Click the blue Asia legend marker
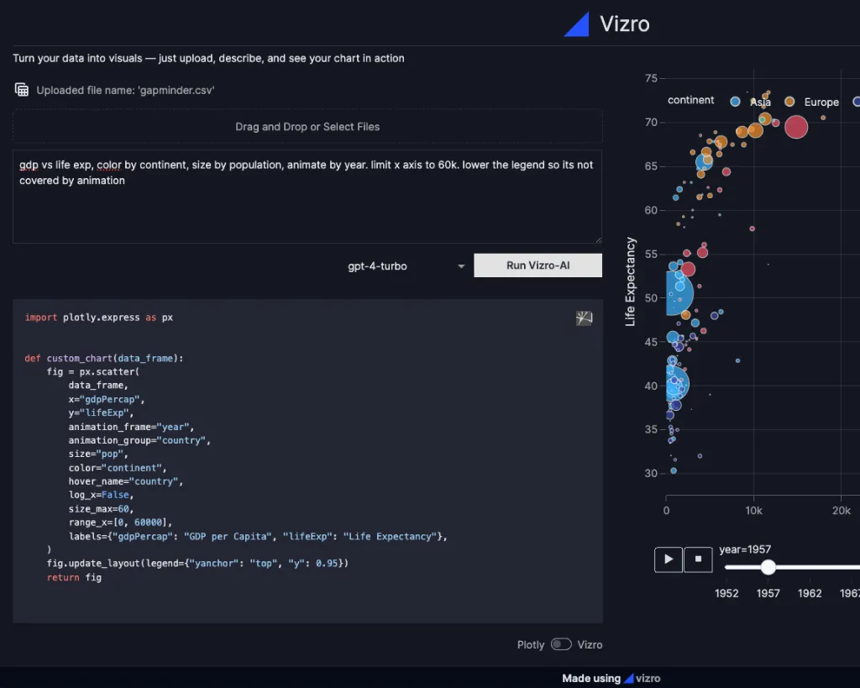This screenshot has height=688, width=860. click(735, 101)
